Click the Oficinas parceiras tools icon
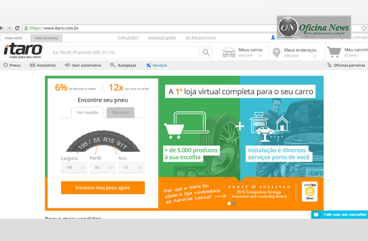This screenshot has width=368, height=241. pos(329,65)
